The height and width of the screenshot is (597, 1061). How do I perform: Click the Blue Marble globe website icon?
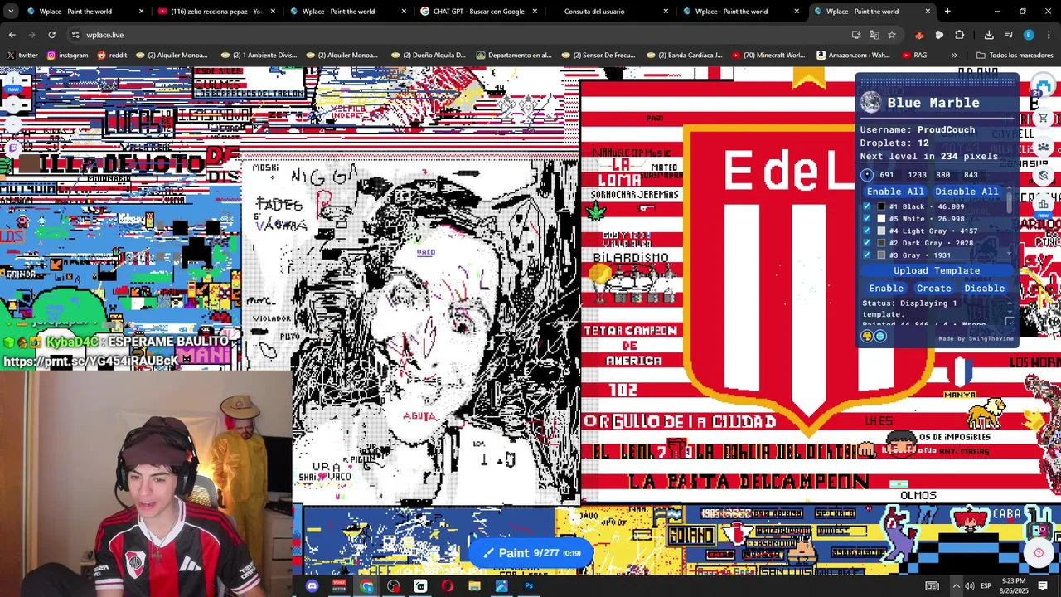point(880,337)
